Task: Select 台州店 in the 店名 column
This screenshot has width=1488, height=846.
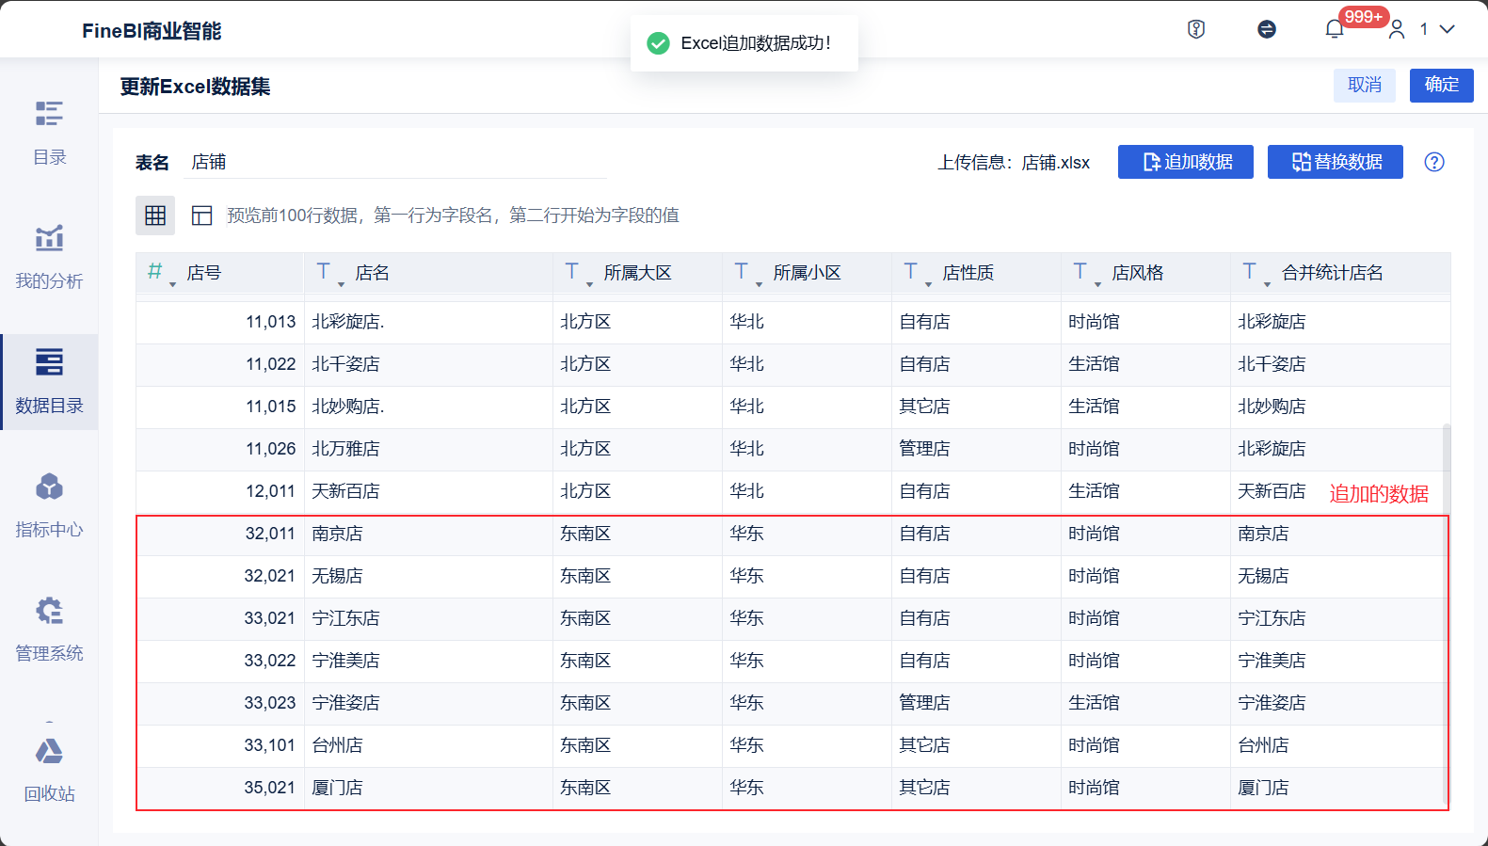Action: point(429,745)
